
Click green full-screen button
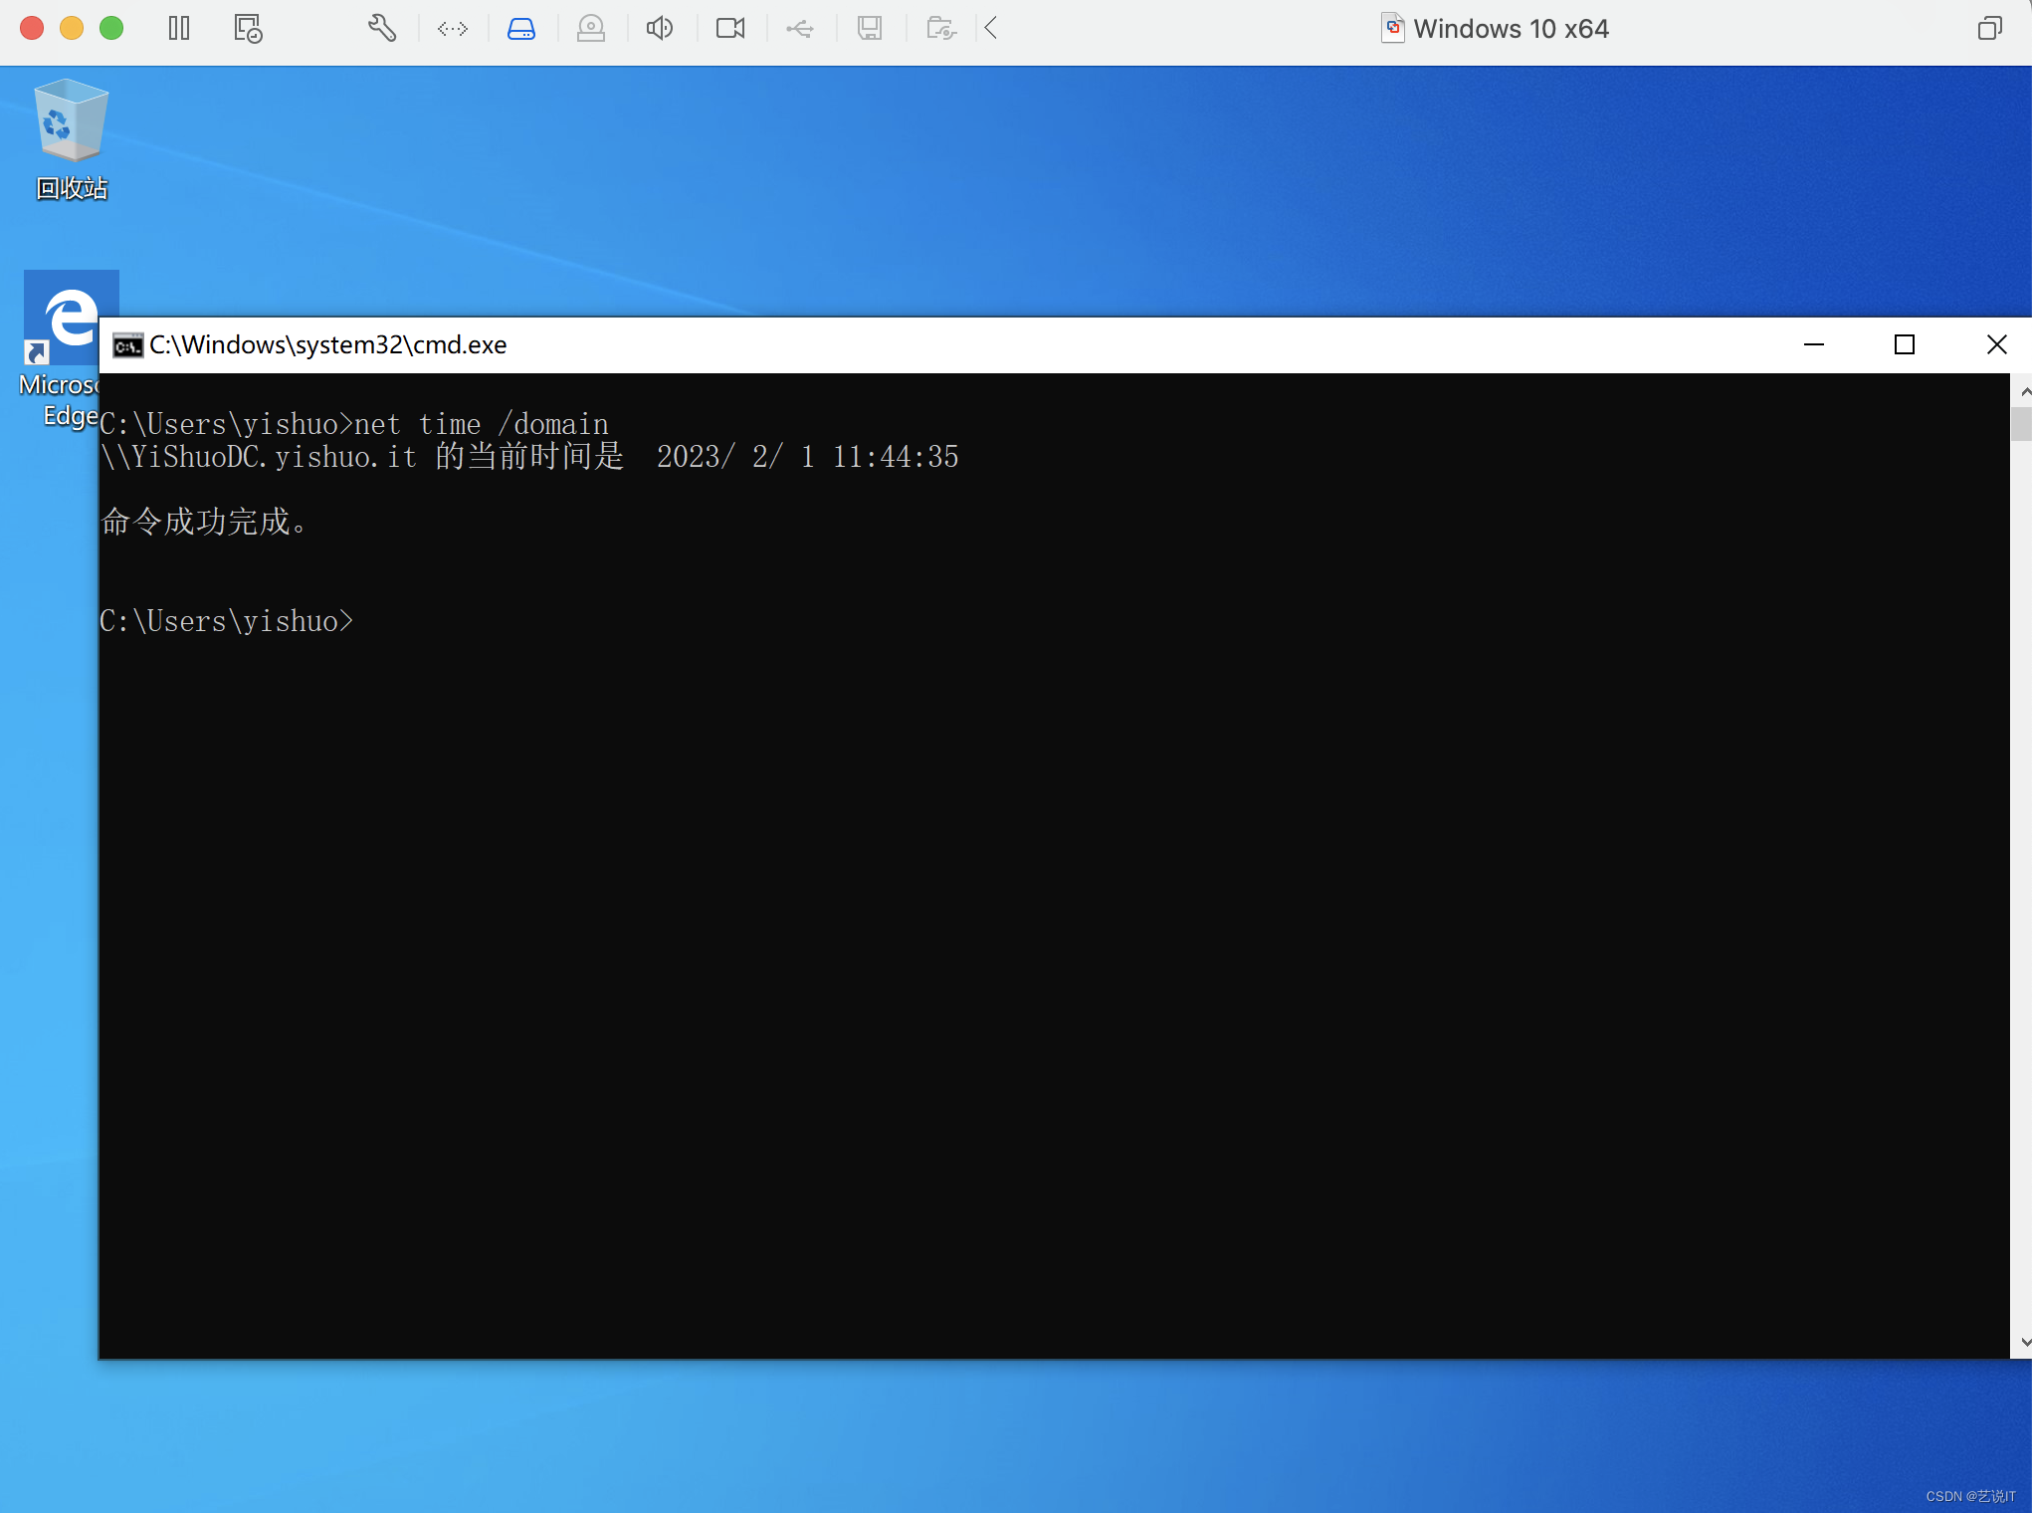point(111,28)
